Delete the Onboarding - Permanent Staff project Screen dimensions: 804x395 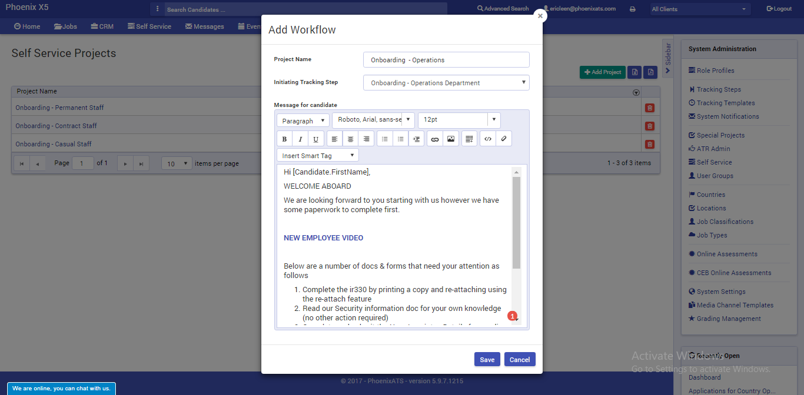(650, 108)
